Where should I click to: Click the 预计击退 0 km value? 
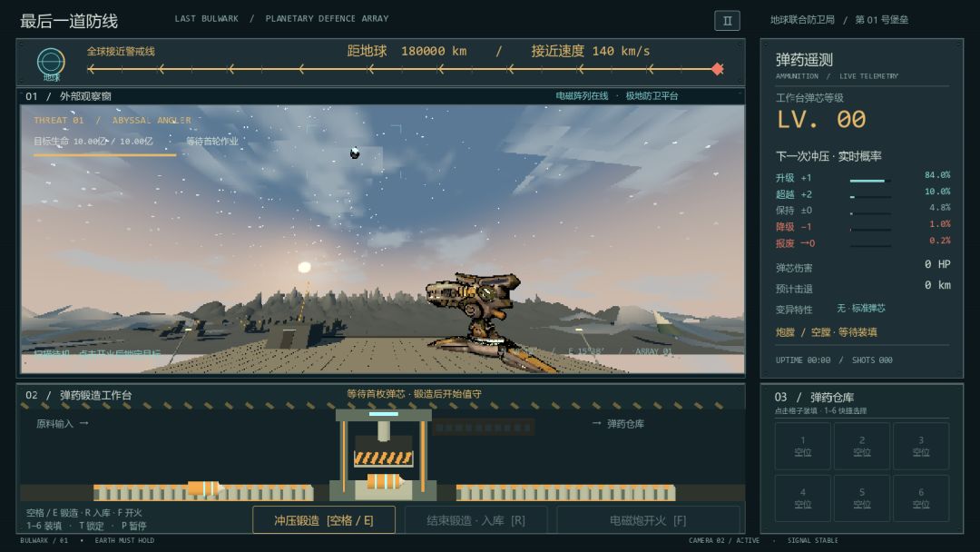click(937, 285)
